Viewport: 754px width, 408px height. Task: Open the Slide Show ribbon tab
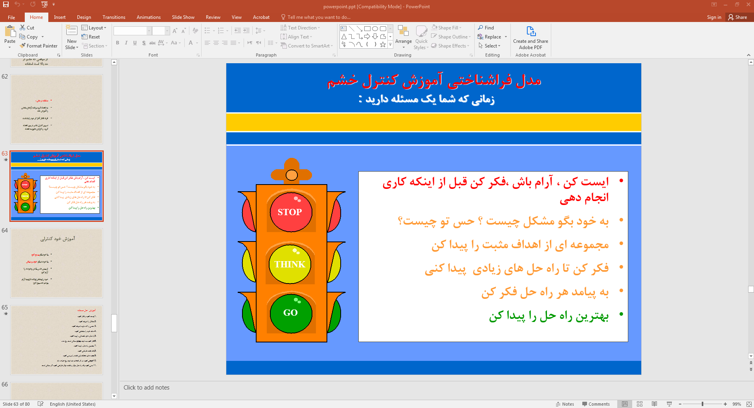click(183, 17)
